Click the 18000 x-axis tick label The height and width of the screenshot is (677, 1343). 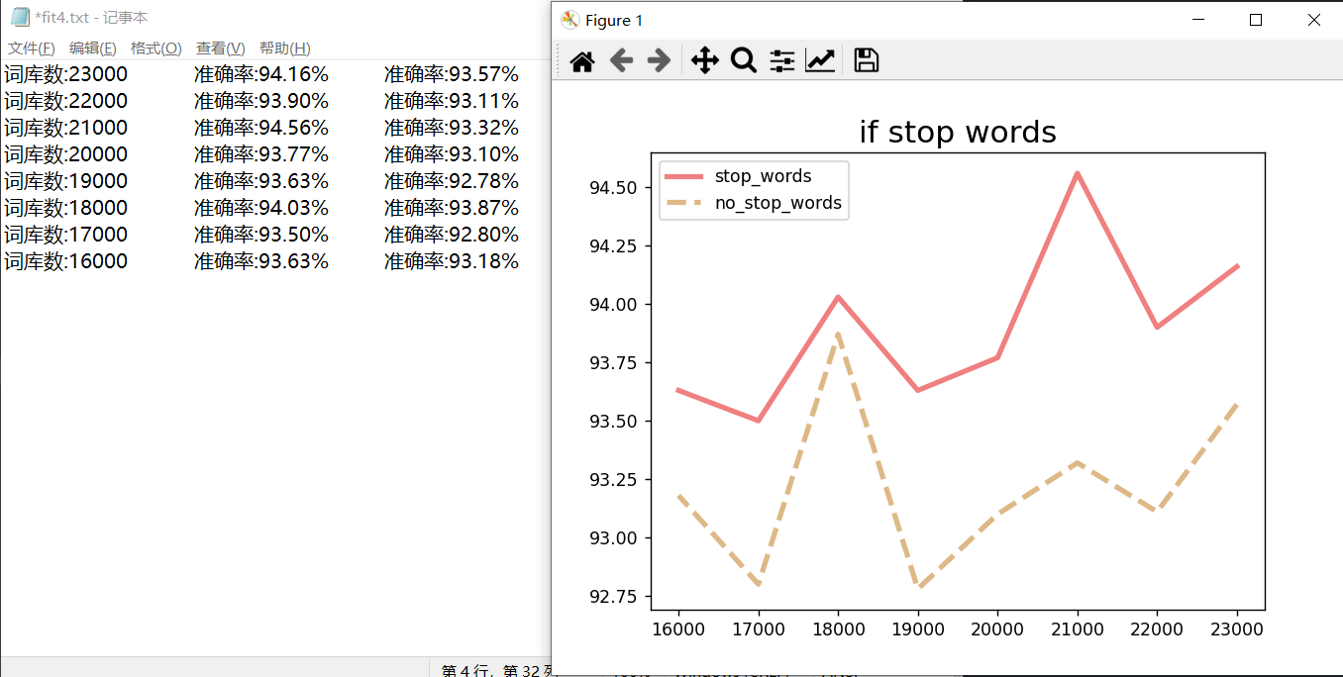pos(838,629)
